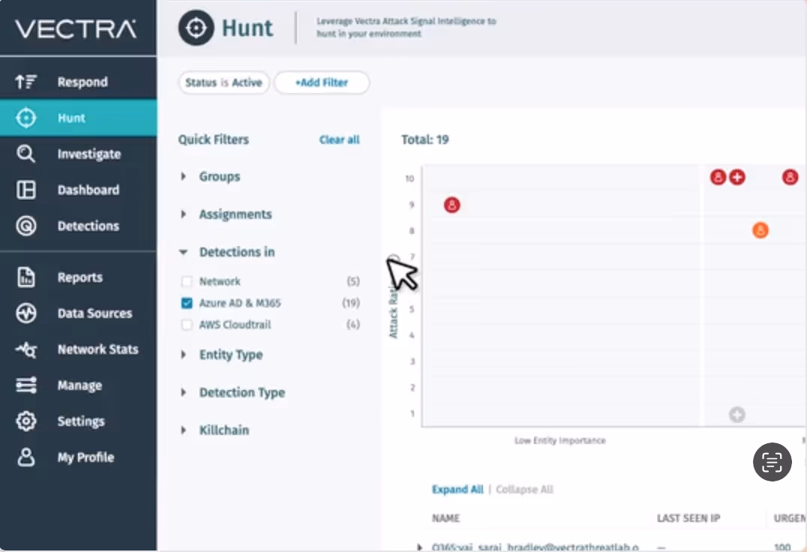
Task: Click the (5) count next to Network
Action: pos(353,281)
